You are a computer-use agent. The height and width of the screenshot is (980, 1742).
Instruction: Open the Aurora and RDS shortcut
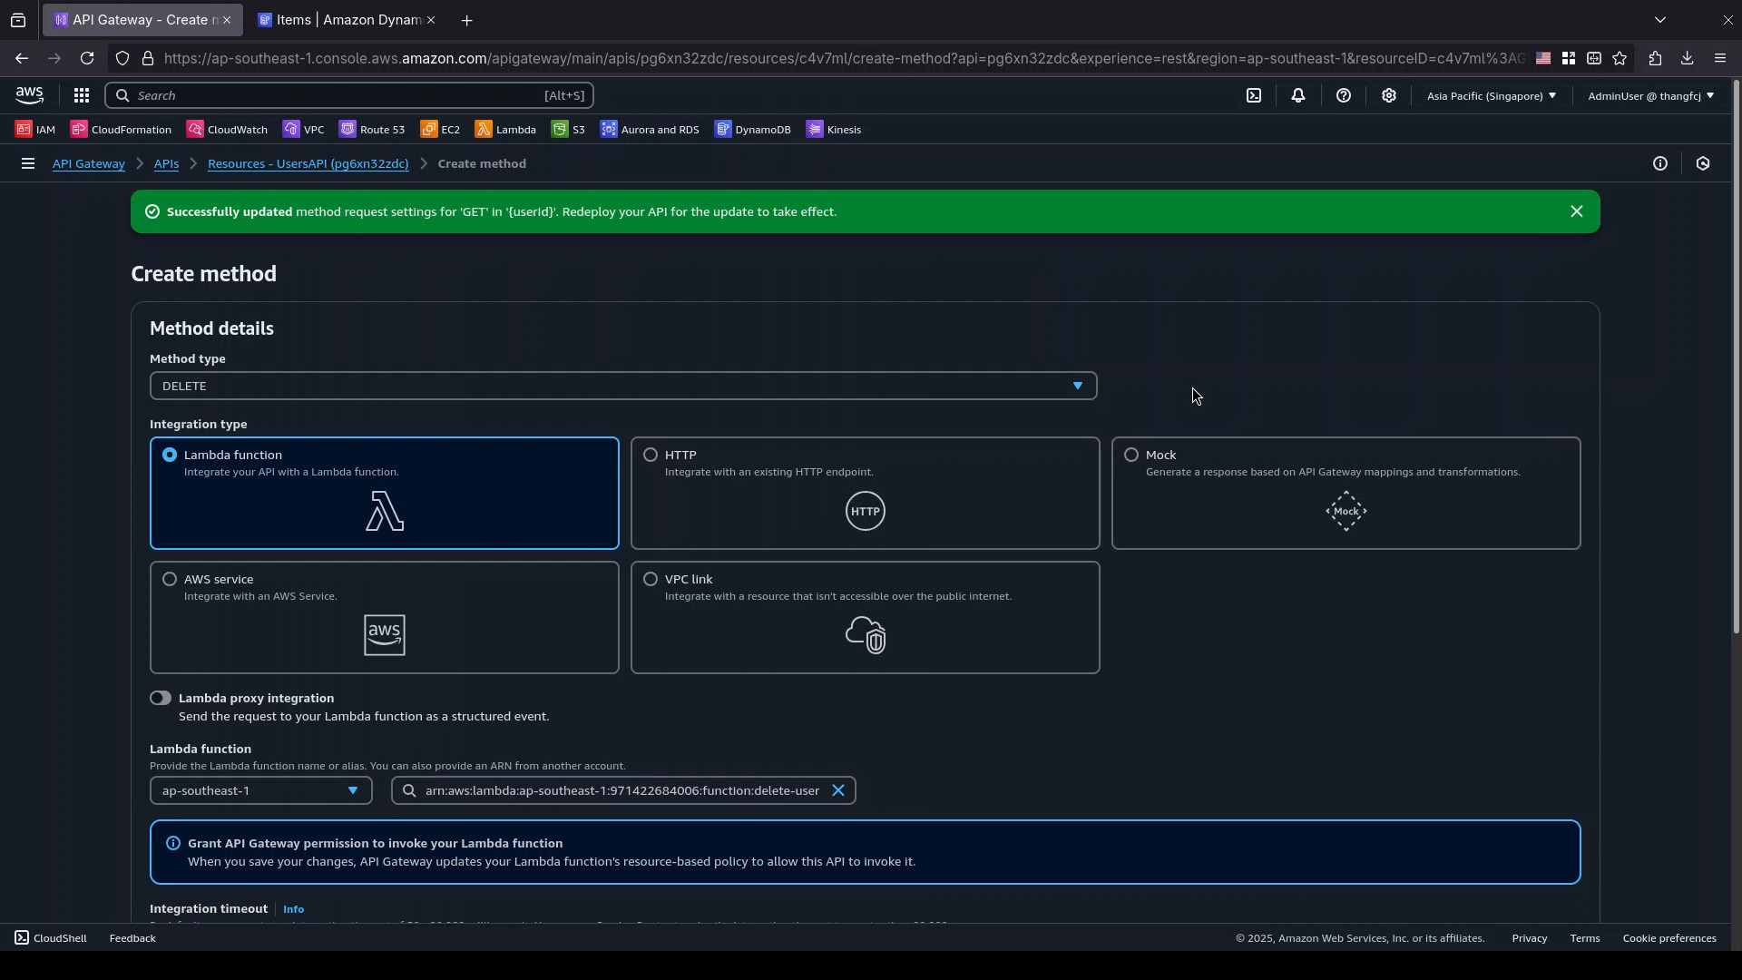tap(650, 130)
